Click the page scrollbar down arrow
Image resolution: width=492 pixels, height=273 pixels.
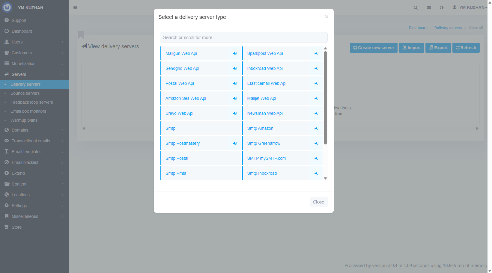pyautogui.click(x=490, y=271)
